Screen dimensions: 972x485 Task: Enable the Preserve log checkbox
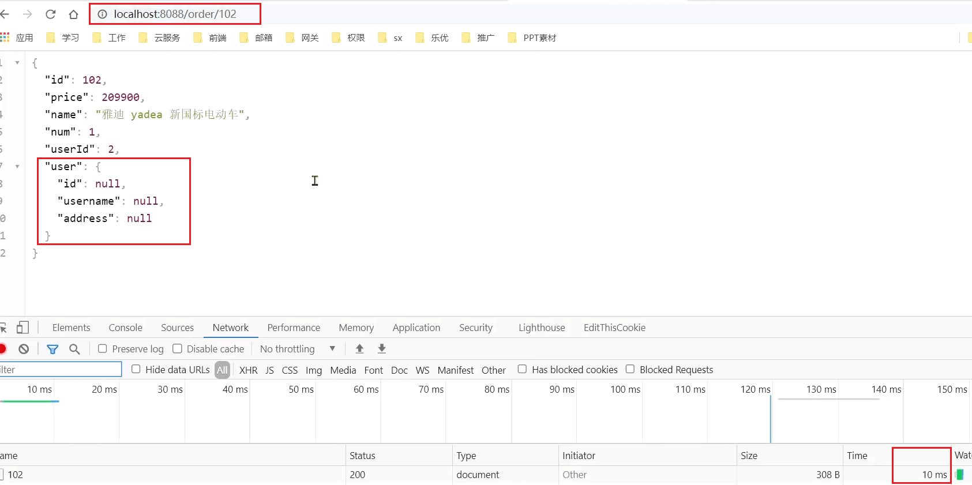coord(103,349)
